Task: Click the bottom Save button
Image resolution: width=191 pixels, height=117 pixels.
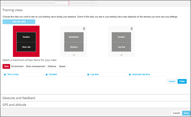Action: coord(186,113)
